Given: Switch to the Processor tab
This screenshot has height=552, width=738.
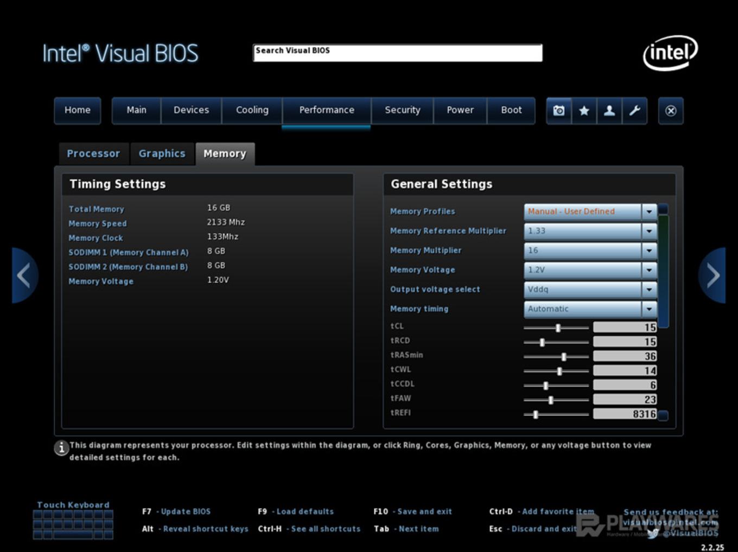Looking at the screenshot, I should (93, 154).
